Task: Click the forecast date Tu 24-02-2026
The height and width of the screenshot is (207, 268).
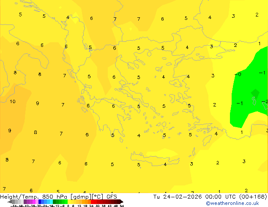Action: click(x=178, y=197)
